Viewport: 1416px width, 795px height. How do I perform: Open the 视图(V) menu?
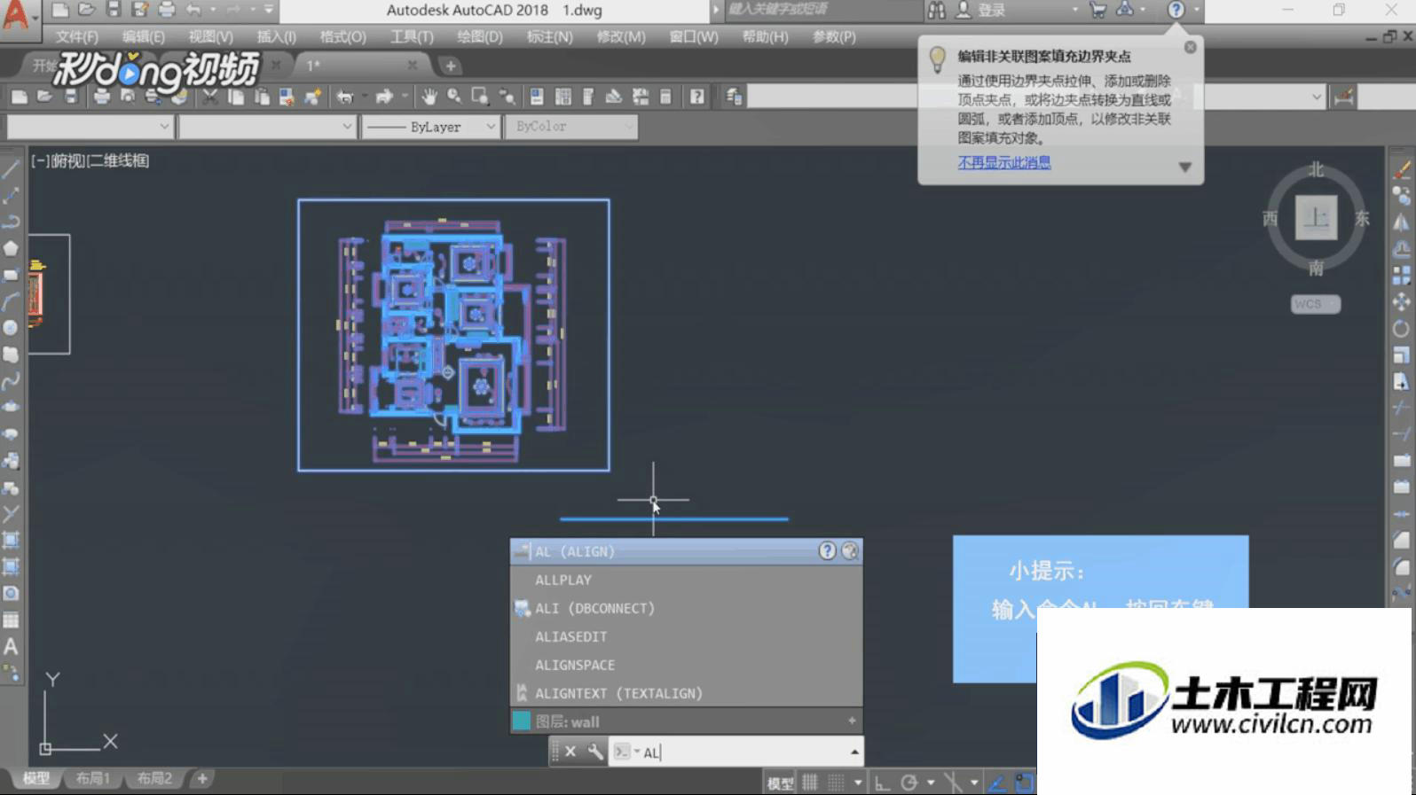[x=211, y=36]
